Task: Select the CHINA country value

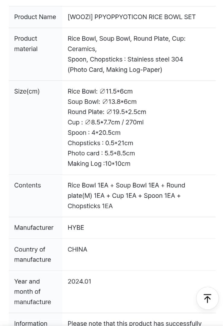Action: pos(77,249)
